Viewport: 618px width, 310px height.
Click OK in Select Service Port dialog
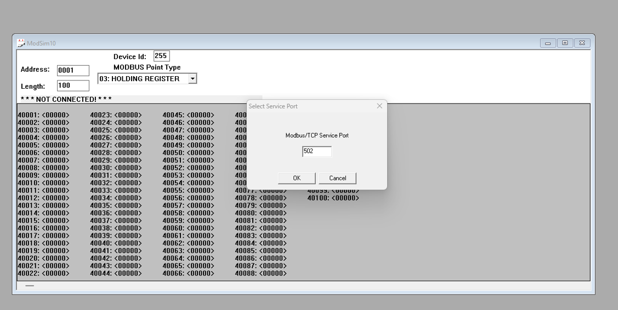(x=297, y=178)
